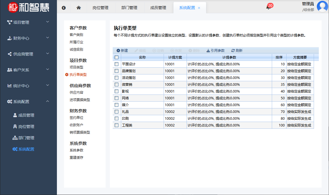
Task: Click the 财务中心 sidebar icon
Action: pos(9,38)
